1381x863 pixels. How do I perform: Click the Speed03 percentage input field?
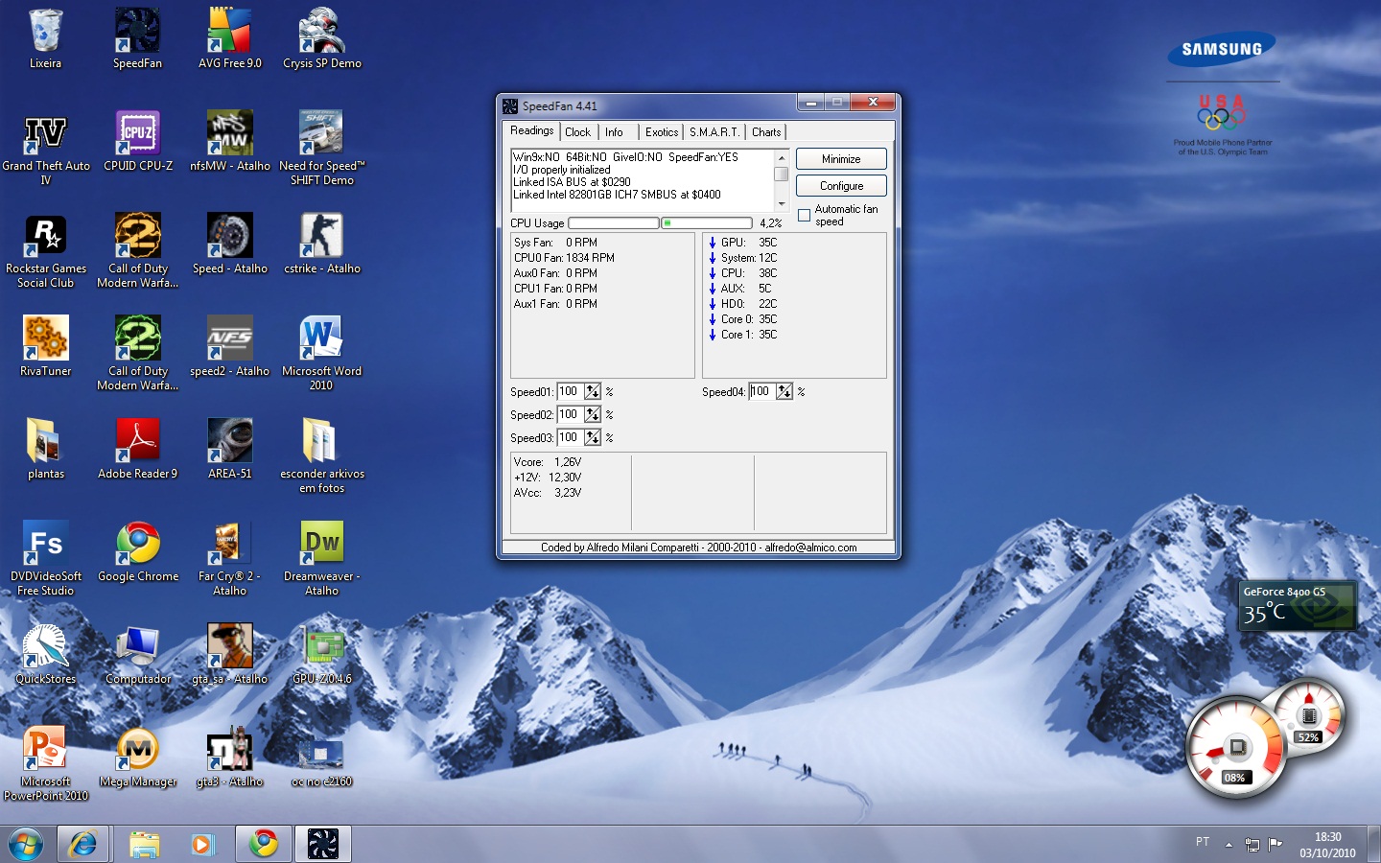click(x=571, y=437)
